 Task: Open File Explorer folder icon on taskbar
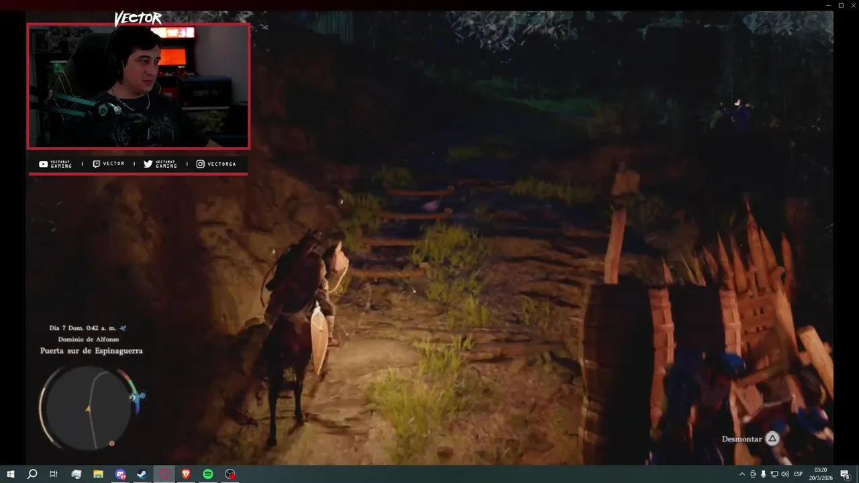[98, 474]
